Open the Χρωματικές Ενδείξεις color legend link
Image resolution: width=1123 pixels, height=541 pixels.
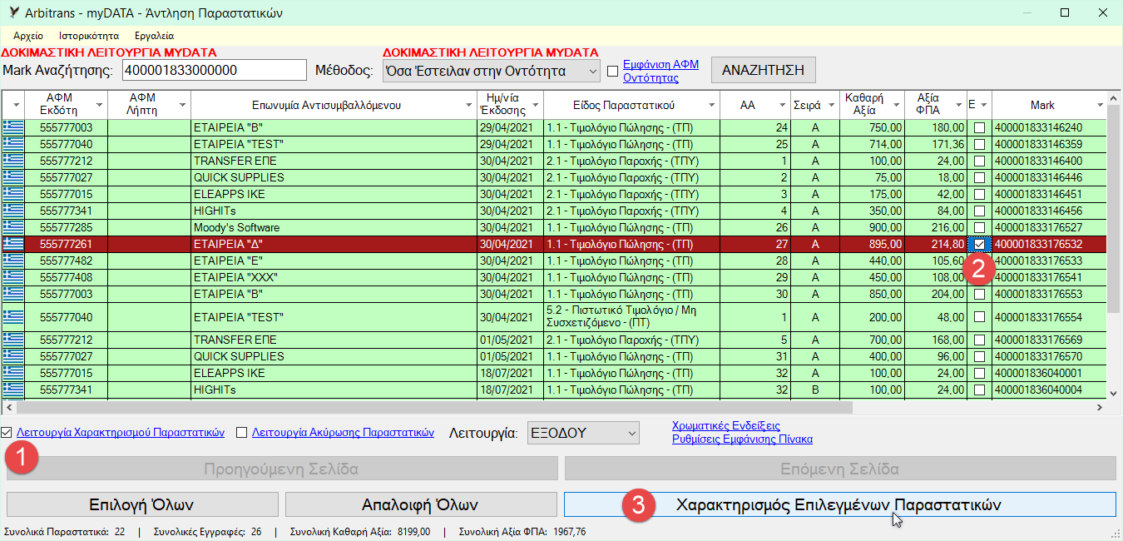[x=725, y=426]
